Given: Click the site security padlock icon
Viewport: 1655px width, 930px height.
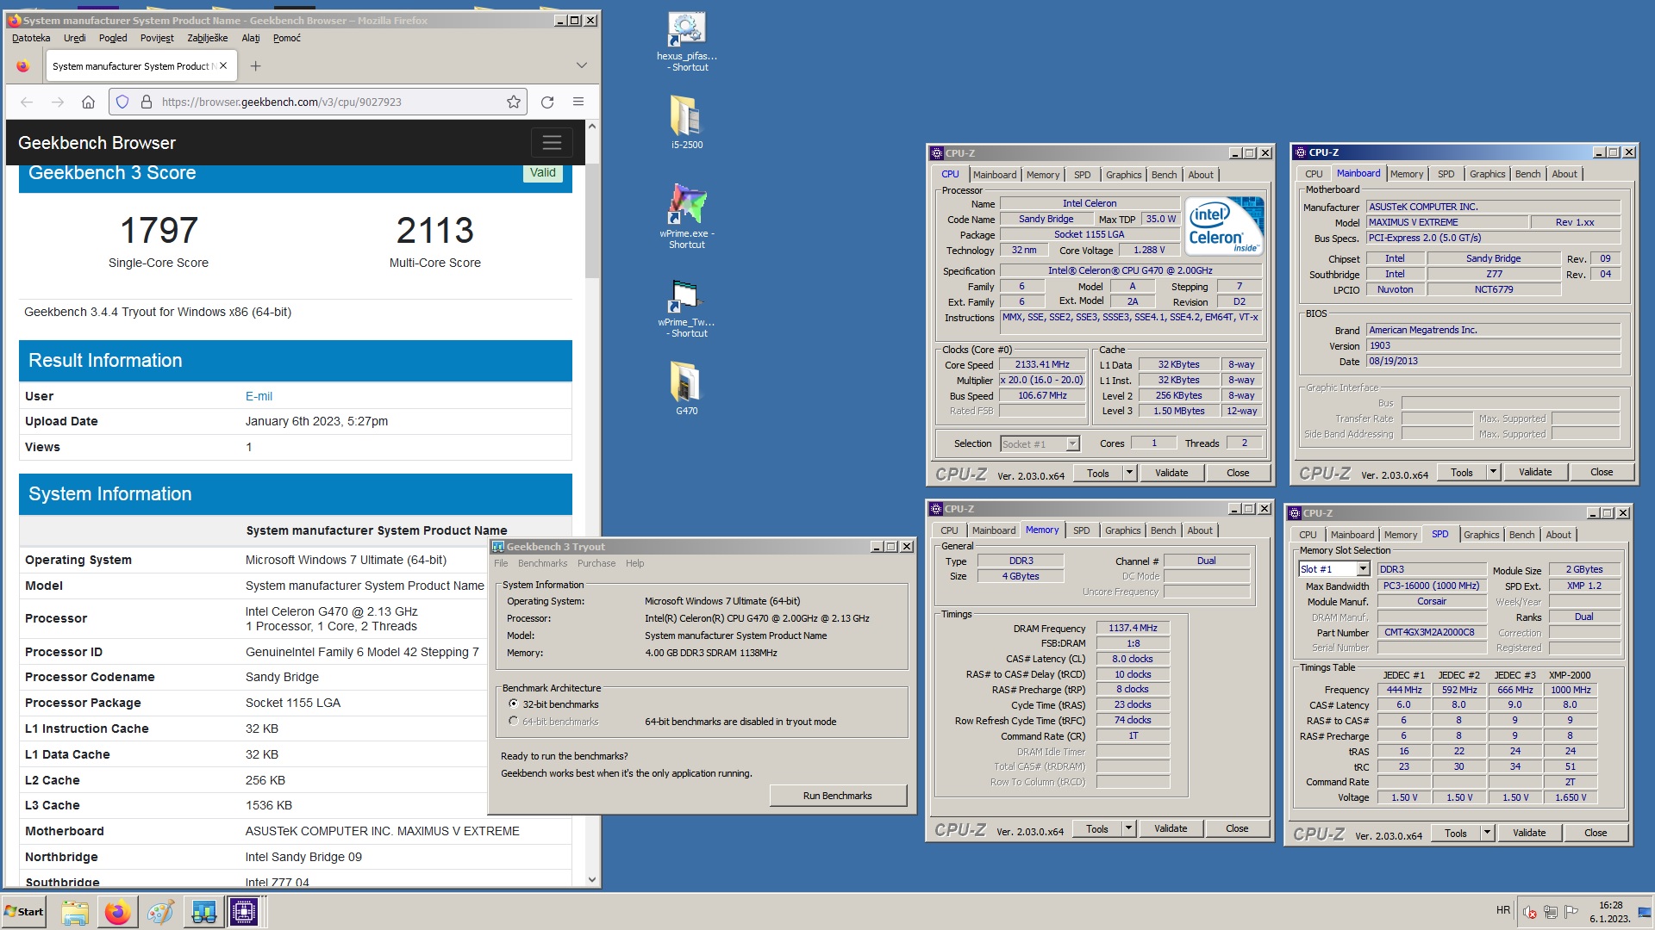Looking at the screenshot, I should click(147, 102).
